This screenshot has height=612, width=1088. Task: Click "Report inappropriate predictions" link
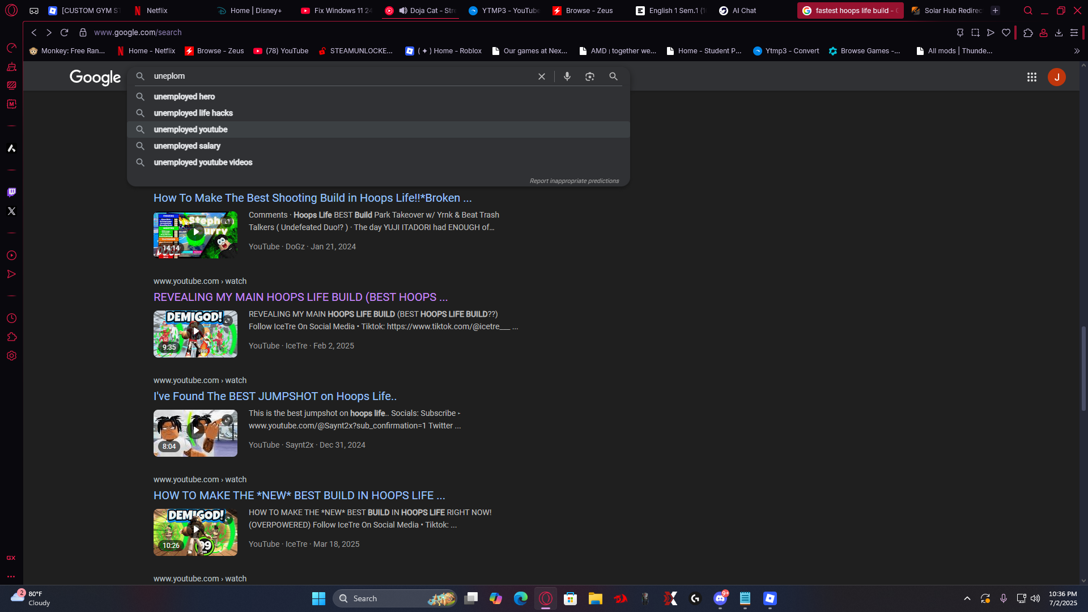click(574, 181)
